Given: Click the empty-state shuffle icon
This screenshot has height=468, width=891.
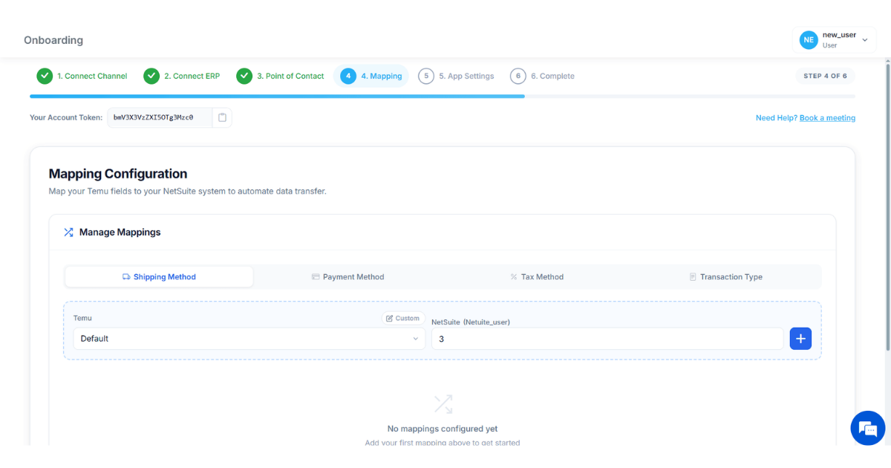Looking at the screenshot, I should point(443,404).
